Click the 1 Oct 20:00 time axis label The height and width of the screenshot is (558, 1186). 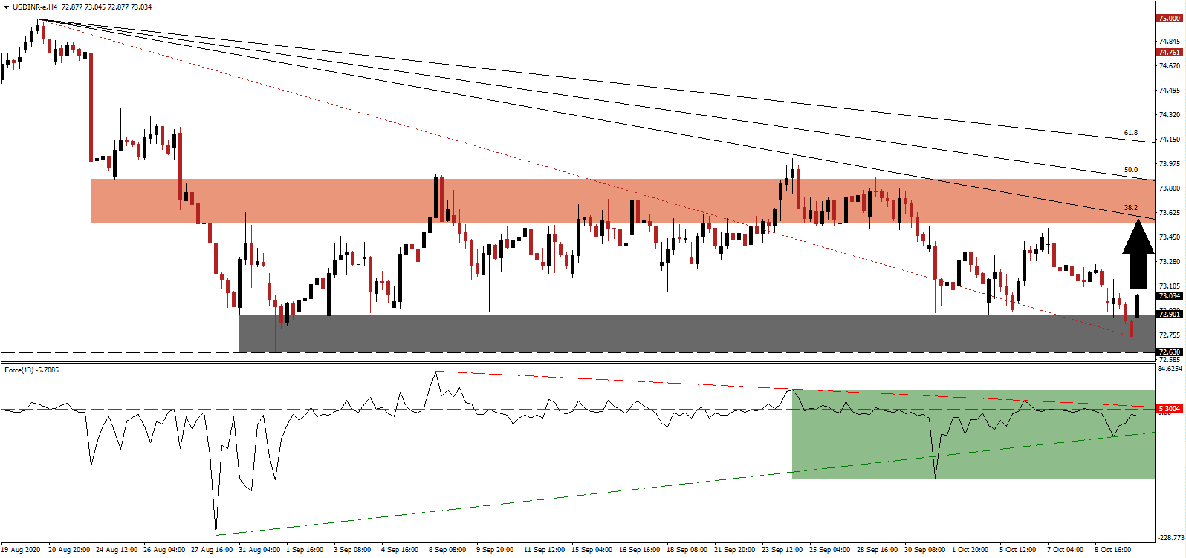pyautogui.click(x=970, y=550)
